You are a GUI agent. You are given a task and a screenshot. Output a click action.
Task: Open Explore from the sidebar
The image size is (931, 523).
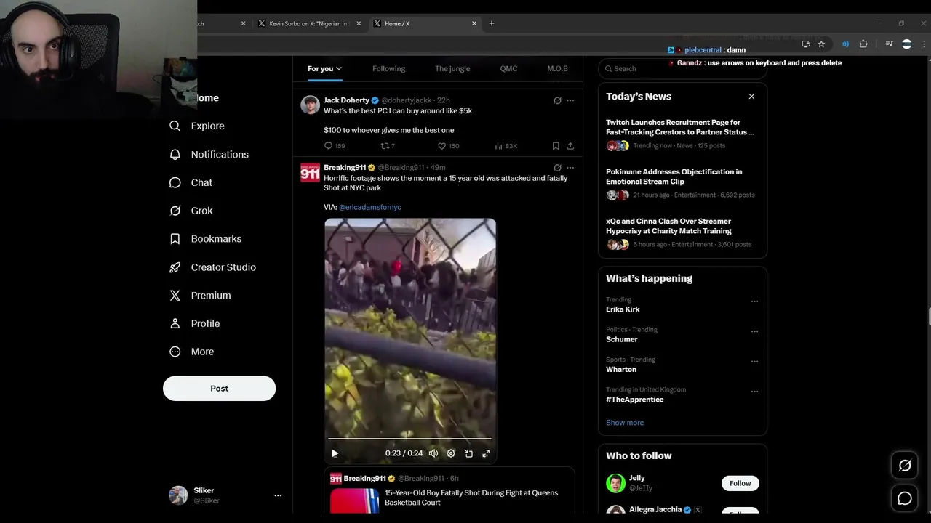[x=196, y=126]
